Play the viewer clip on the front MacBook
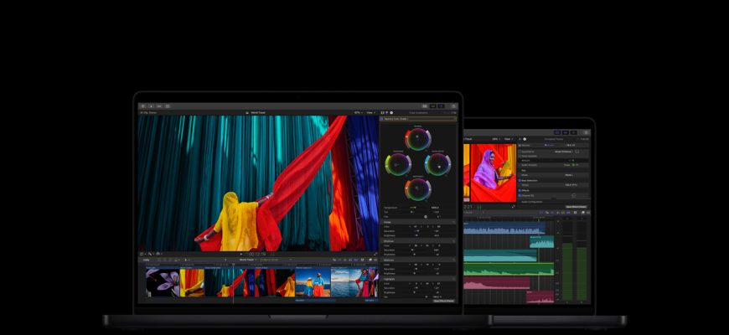Image resolution: width=729 pixels, height=335 pixels. (240, 254)
